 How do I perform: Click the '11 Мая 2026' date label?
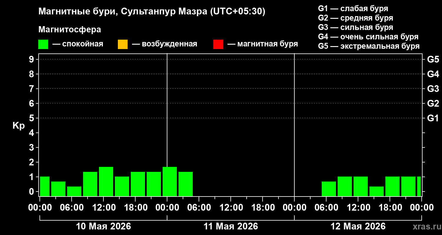(x=231, y=226)
